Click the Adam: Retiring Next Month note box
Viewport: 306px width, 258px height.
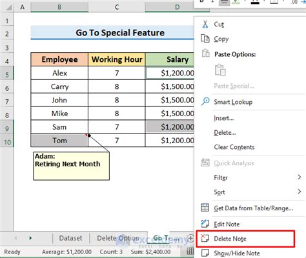point(71,166)
